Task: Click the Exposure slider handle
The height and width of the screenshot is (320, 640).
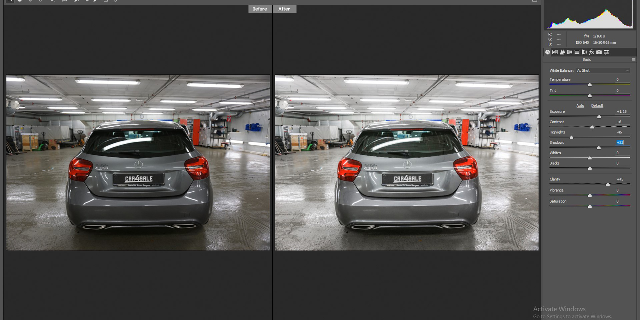Action: tap(599, 117)
